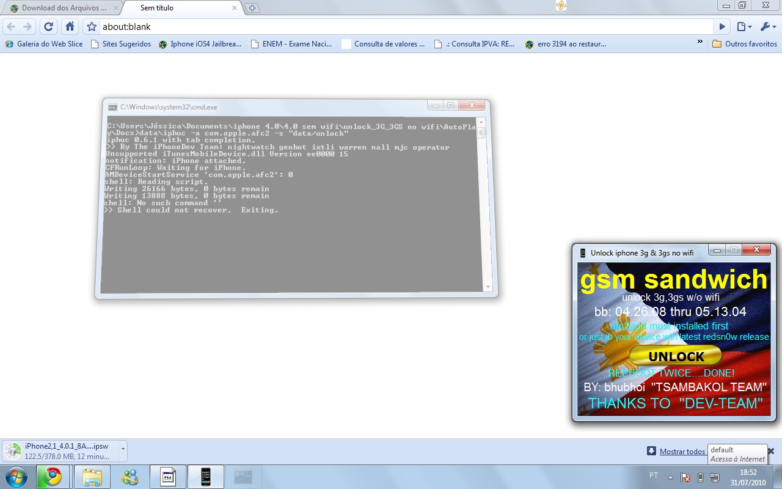This screenshot has width=782, height=489.
Task: Click the browser forward arrow
Action: point(27,27)
